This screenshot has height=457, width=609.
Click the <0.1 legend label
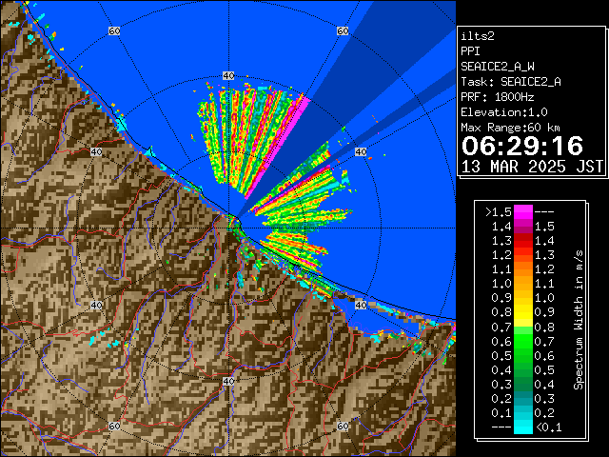[548, 427]
